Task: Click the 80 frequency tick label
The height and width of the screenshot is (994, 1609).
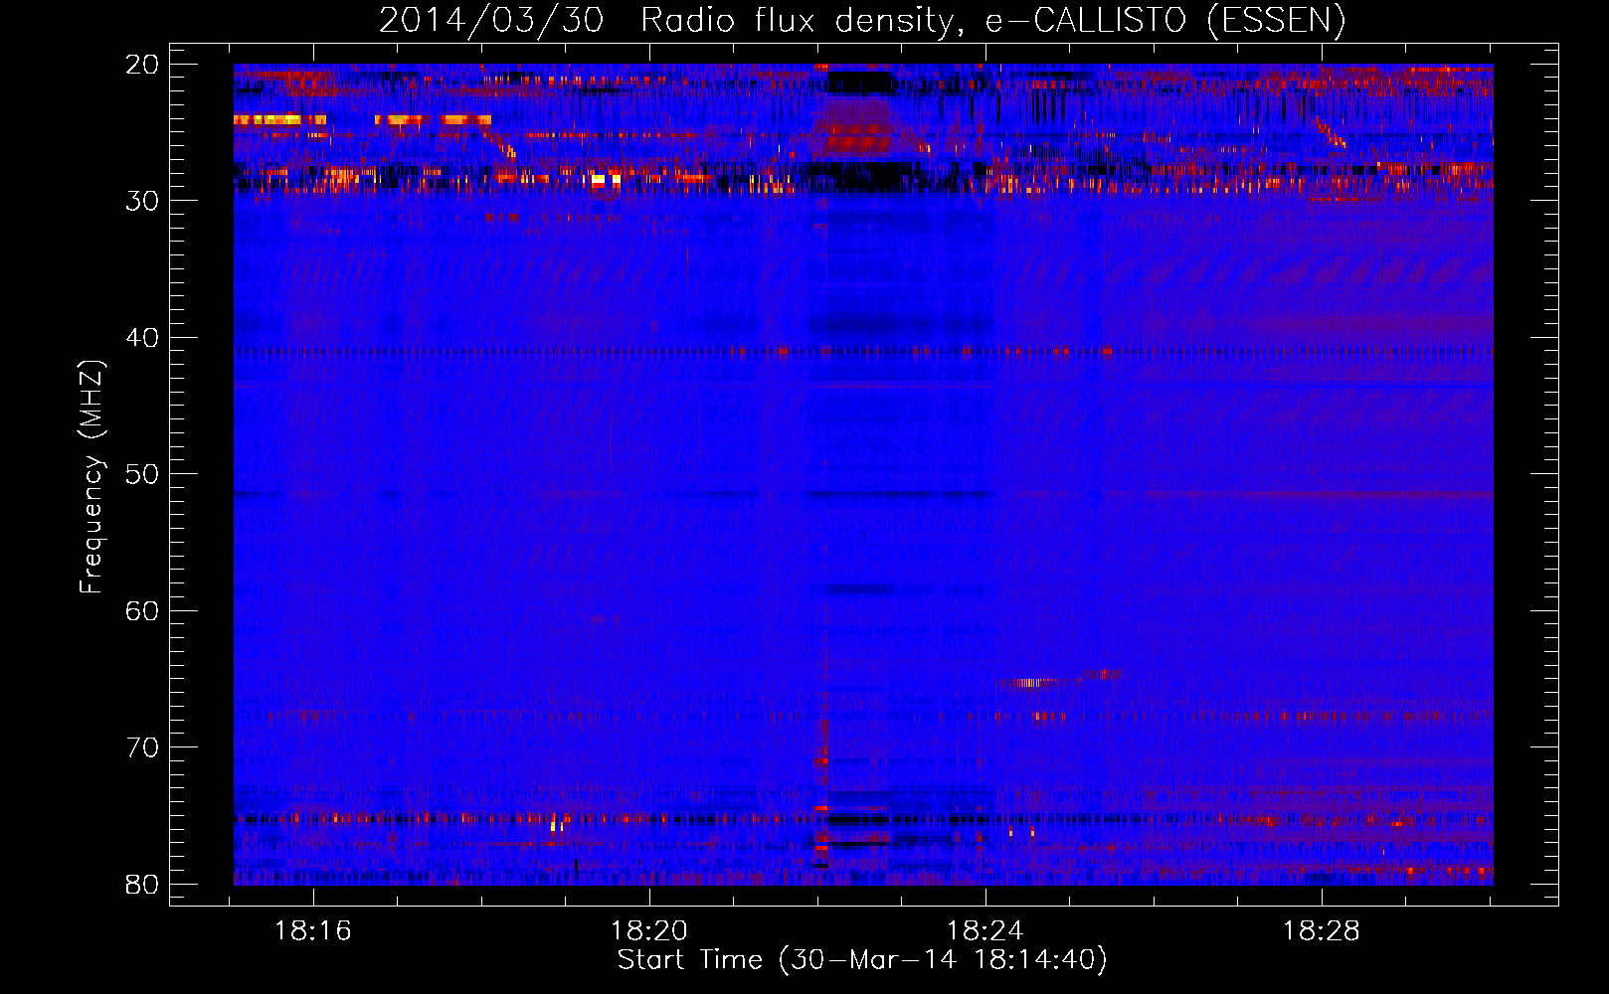Action: 142,885
